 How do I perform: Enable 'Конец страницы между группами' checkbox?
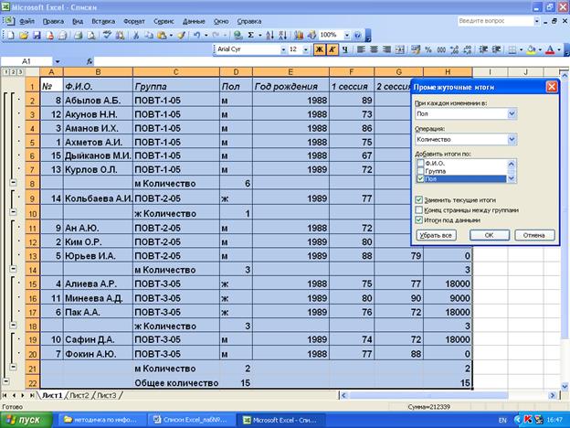click(419, 209)
